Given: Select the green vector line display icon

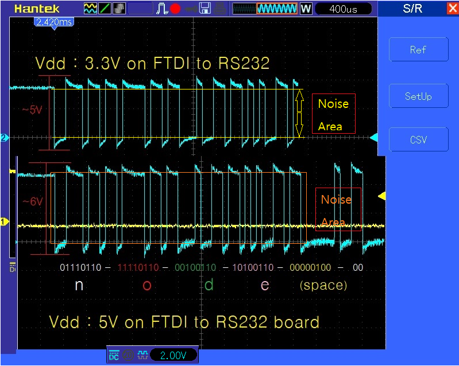Looking at the screenshot, I should 105,9.
